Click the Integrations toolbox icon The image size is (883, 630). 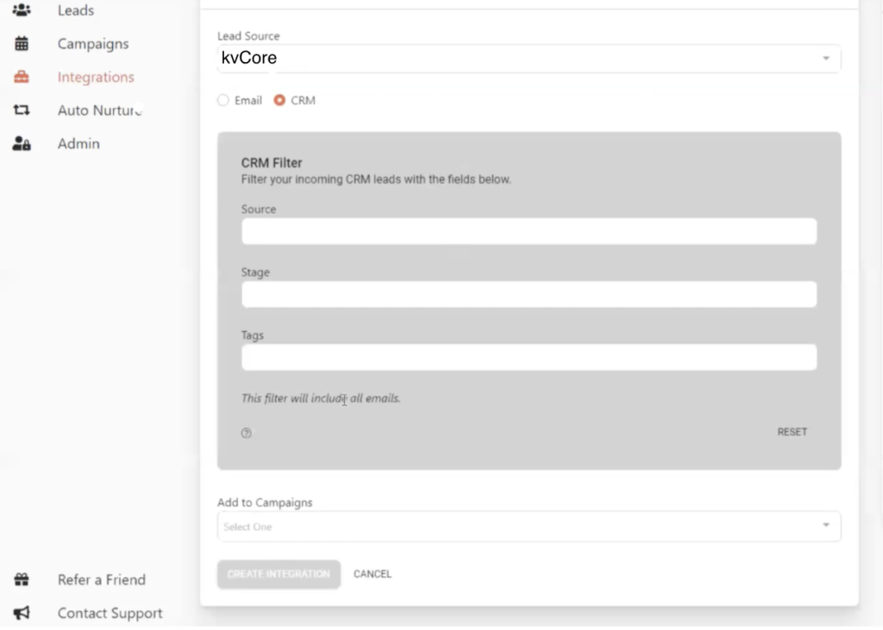click(x=22, y=77)
